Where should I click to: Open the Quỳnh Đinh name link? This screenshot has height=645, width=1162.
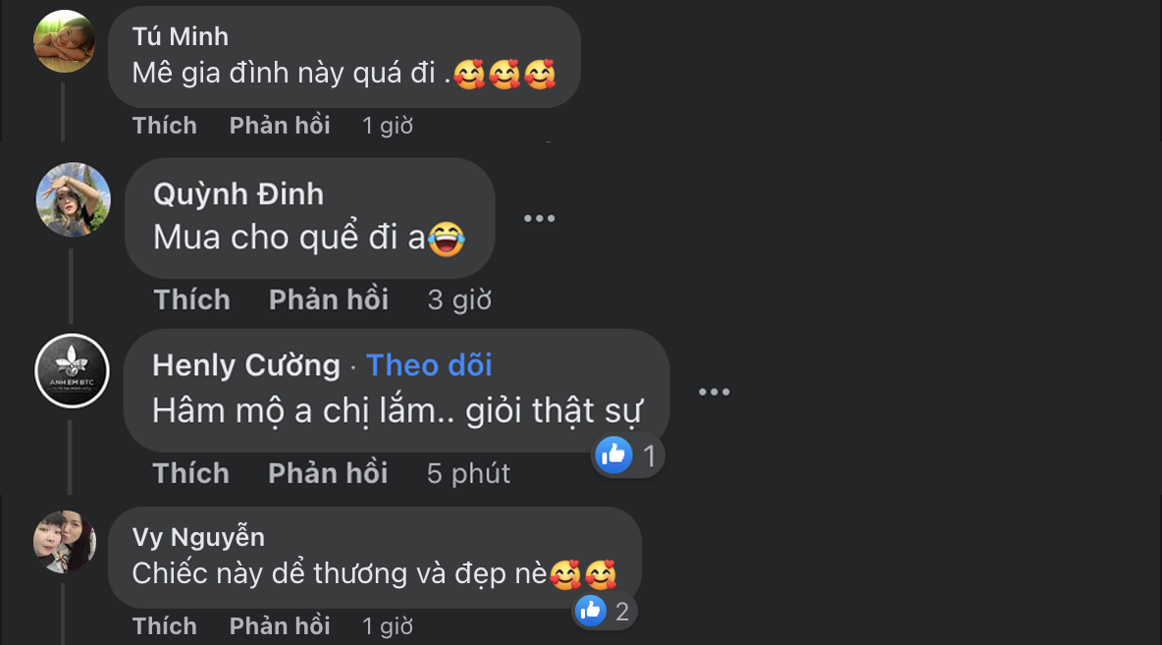click(x=238, y=194)
